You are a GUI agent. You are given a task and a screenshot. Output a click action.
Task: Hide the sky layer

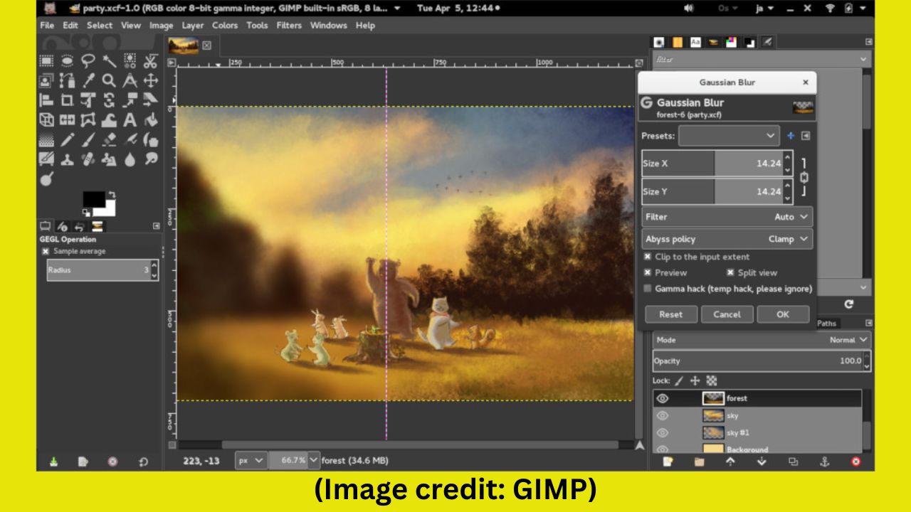[662, 415]
